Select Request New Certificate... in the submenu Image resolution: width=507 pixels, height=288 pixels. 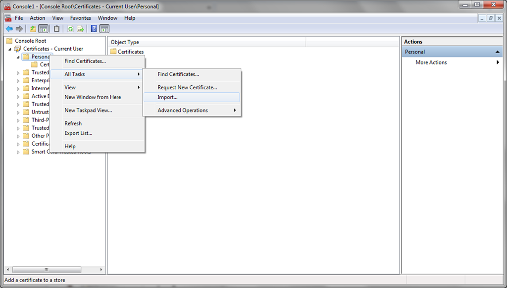(187, 87)
